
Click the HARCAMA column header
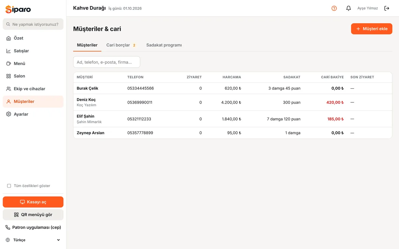tap(232, 77)
